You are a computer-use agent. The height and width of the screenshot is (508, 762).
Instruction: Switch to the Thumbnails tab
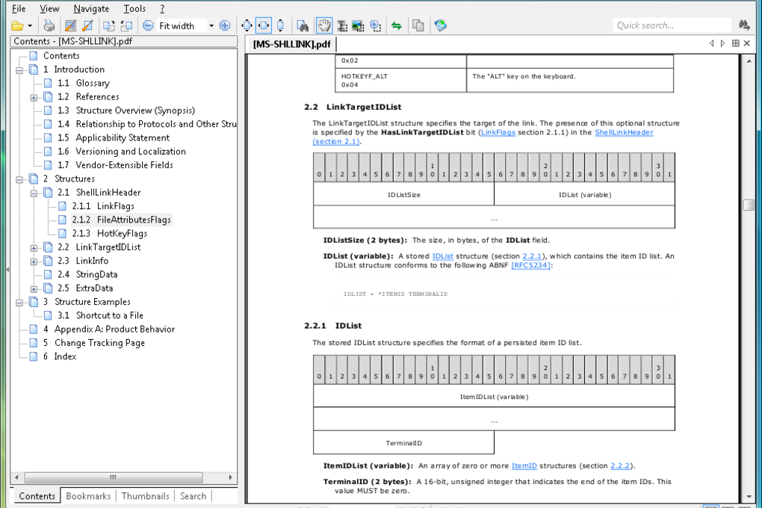click(x=146, y=496)
